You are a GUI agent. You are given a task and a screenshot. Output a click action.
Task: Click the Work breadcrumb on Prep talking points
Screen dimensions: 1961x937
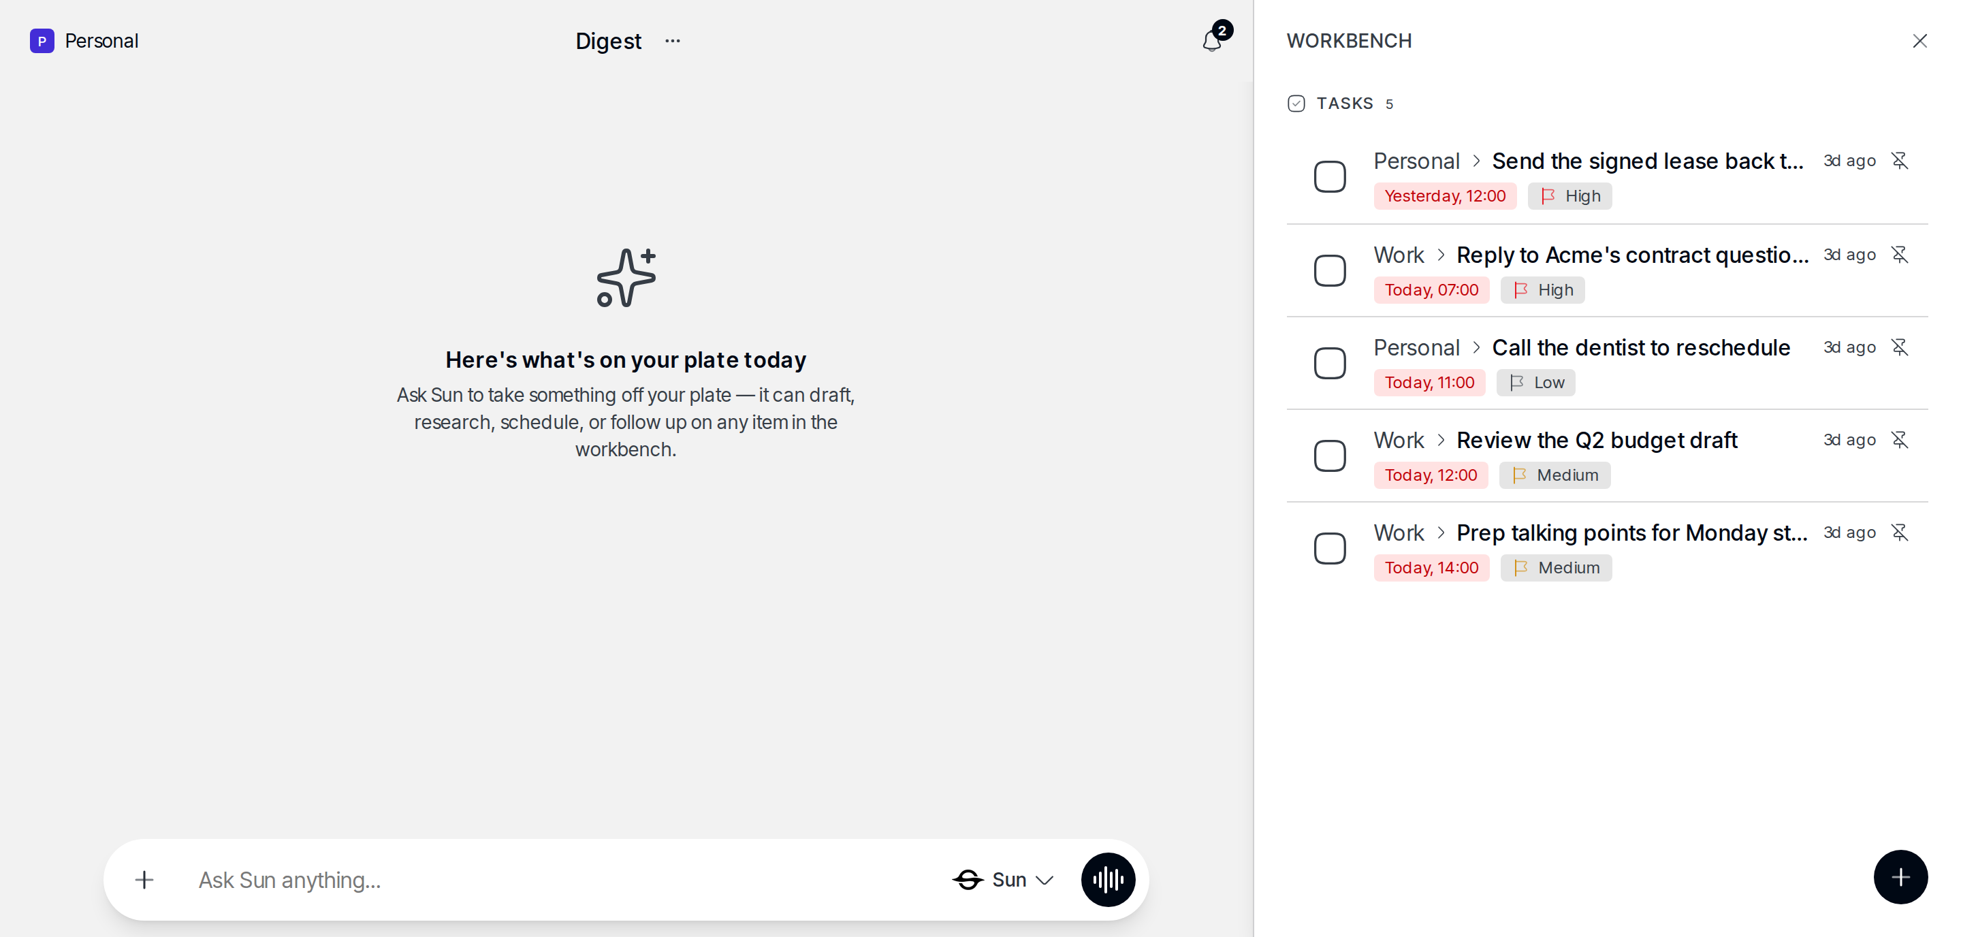1399,533
